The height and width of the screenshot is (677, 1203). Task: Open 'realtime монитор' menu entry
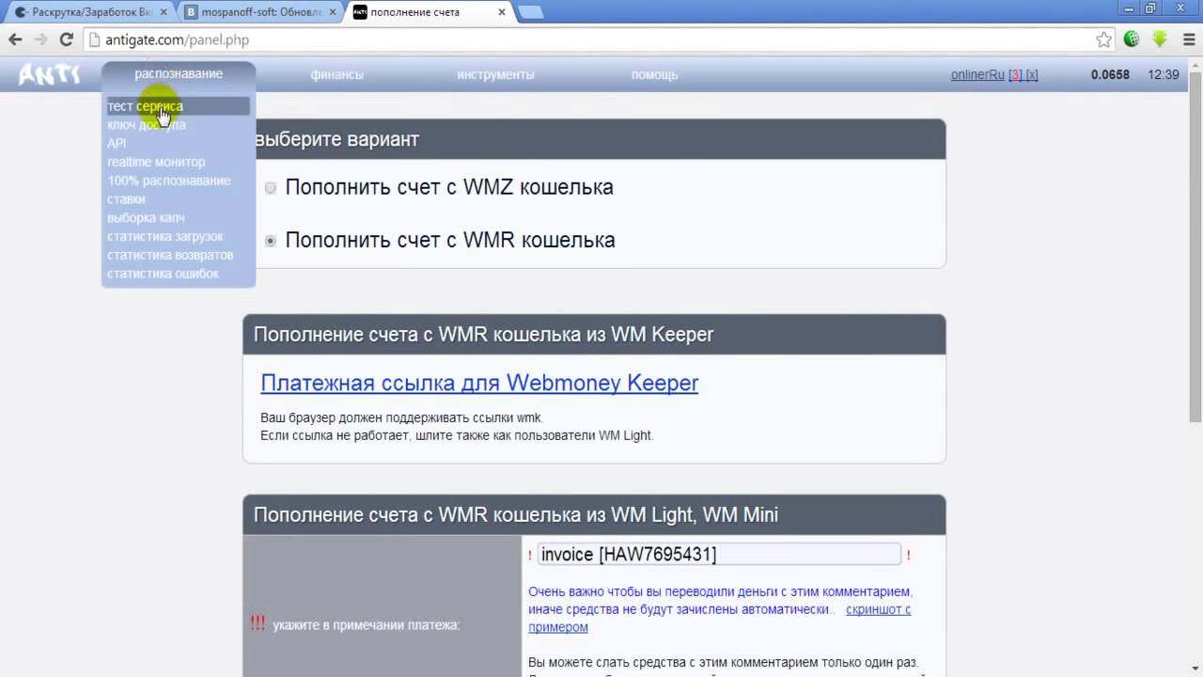156,162
